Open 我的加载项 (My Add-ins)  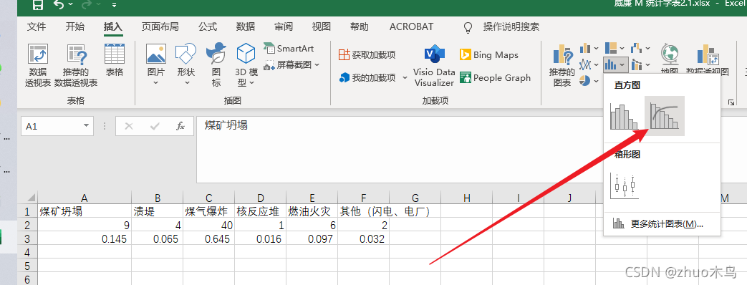coord(368,77)
